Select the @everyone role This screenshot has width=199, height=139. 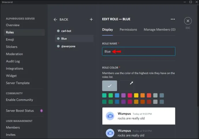click(x=74, y=46)
